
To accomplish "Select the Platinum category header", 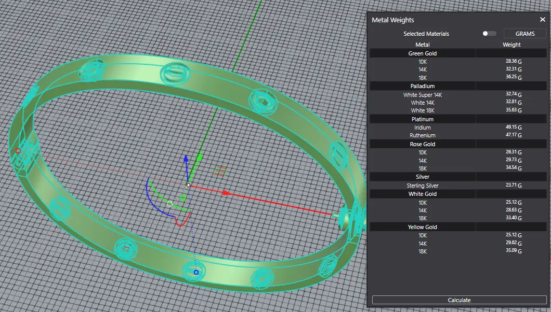I will coord(422,119).
